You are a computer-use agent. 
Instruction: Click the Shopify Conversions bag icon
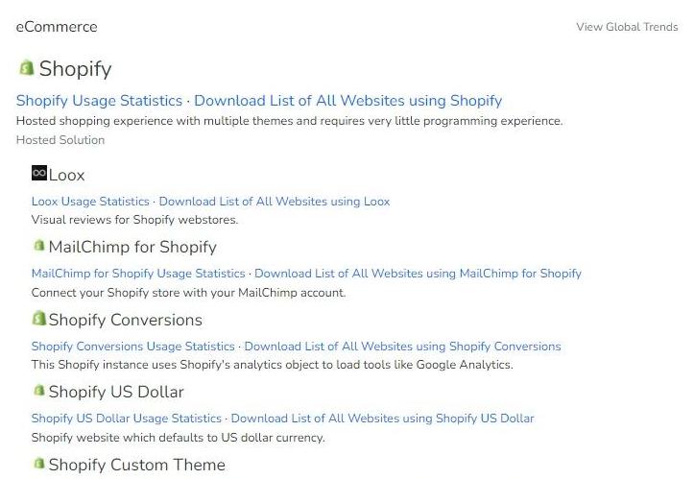(39, 319)
